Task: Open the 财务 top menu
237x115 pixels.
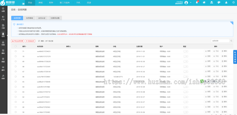Action: point(51,3)
